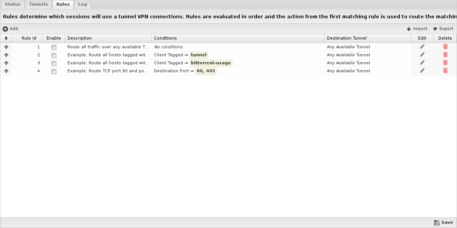Image resolution: width=457 pixels, height=228 pixels.
Task: View the Log tab
Action: 82,4
